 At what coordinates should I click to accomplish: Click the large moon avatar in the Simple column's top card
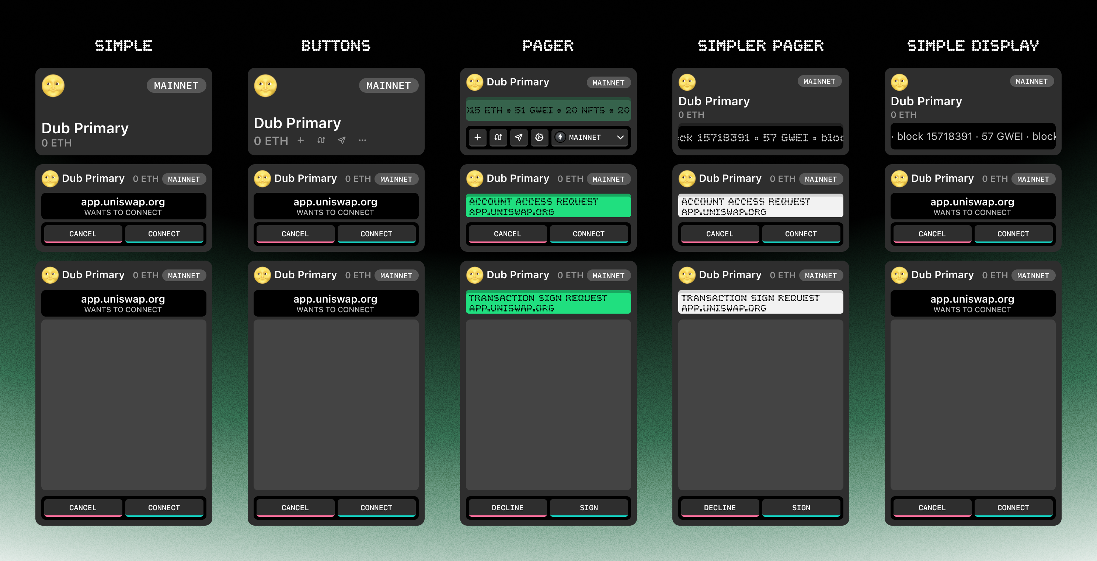[x=53, y=86]
